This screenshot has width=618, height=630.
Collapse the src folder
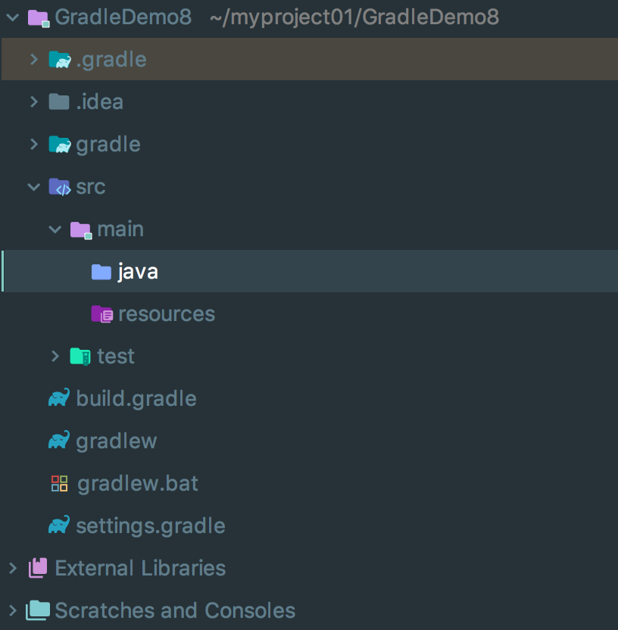(33, 186)
